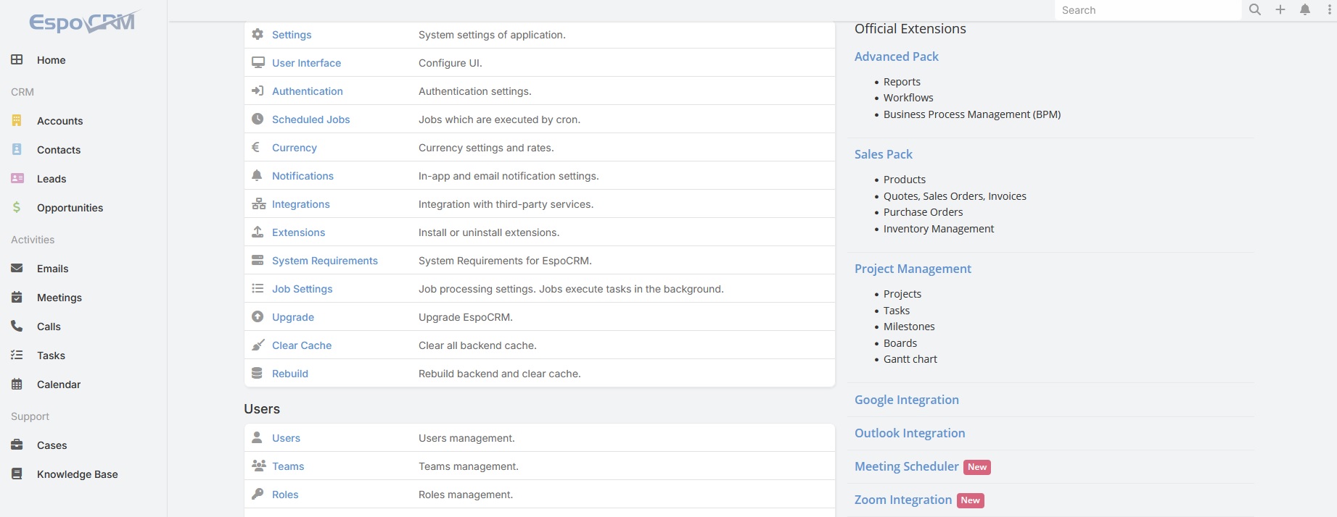This screenshot has height=517, width=1337.
Task: Click the Upgrade arrow circle icon
Action: click(258, 316)
